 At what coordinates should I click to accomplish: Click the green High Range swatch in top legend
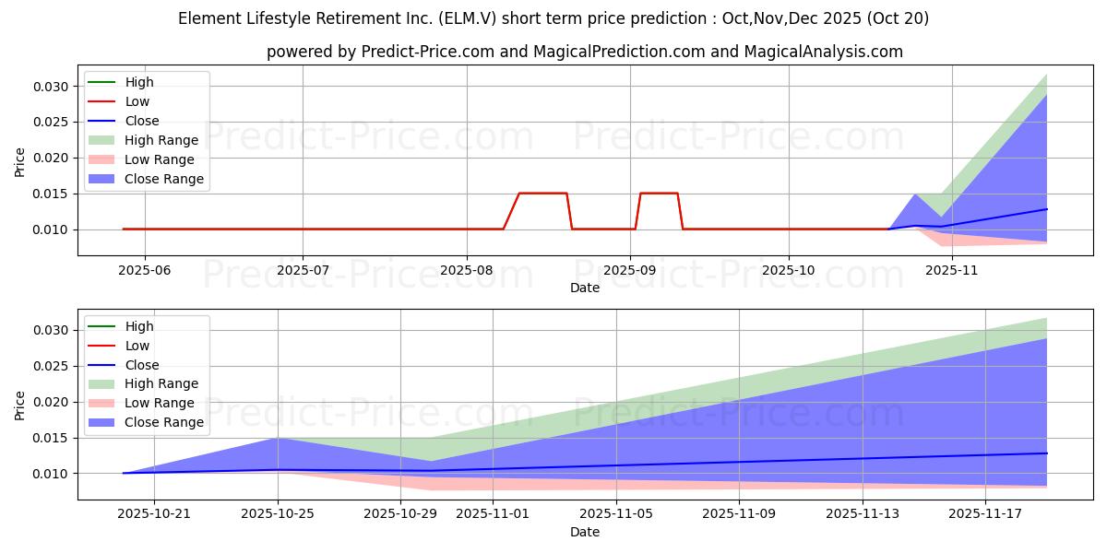[x=101, y=140]
